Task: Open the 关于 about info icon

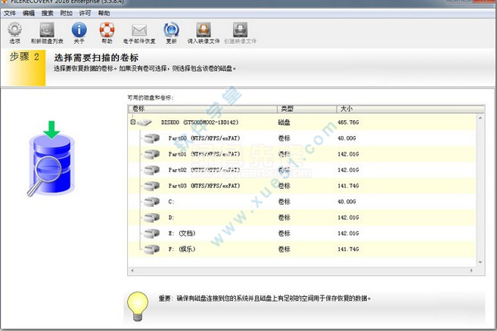Action: click(x=79, y=29)
